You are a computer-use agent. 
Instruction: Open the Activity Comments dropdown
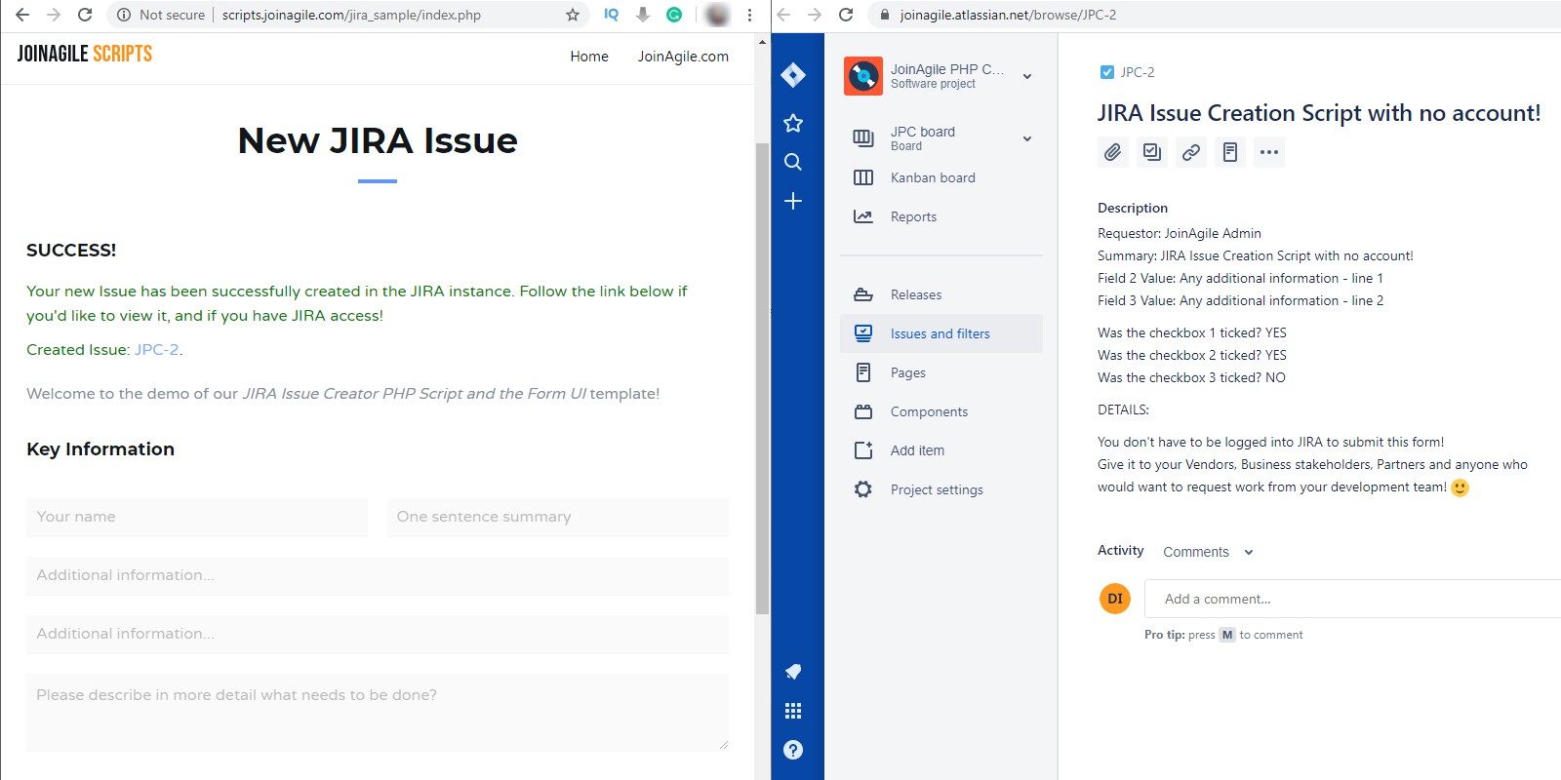[x=1208, y=552]
